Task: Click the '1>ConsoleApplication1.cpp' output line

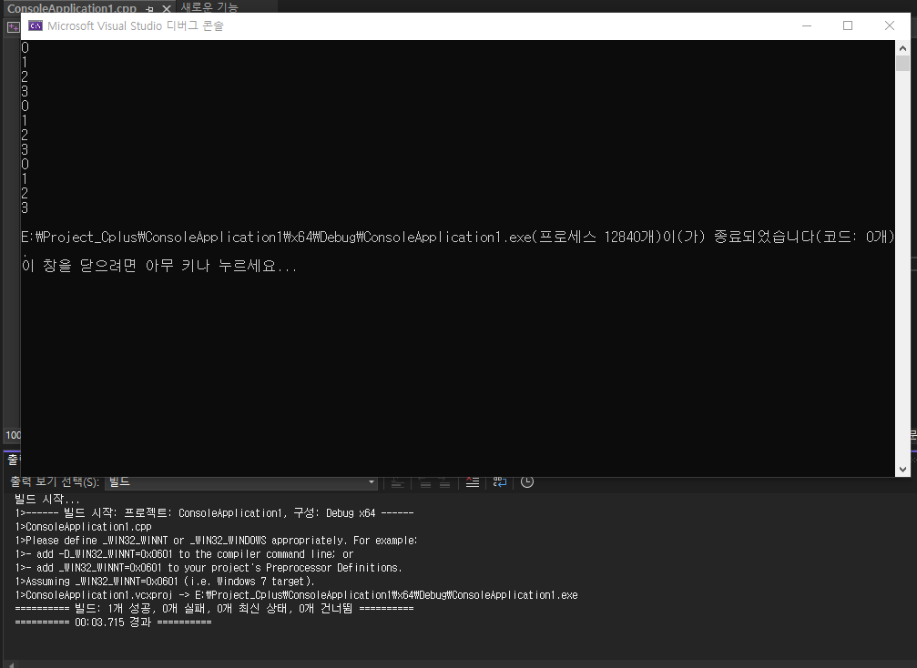Action: point(83,527)
